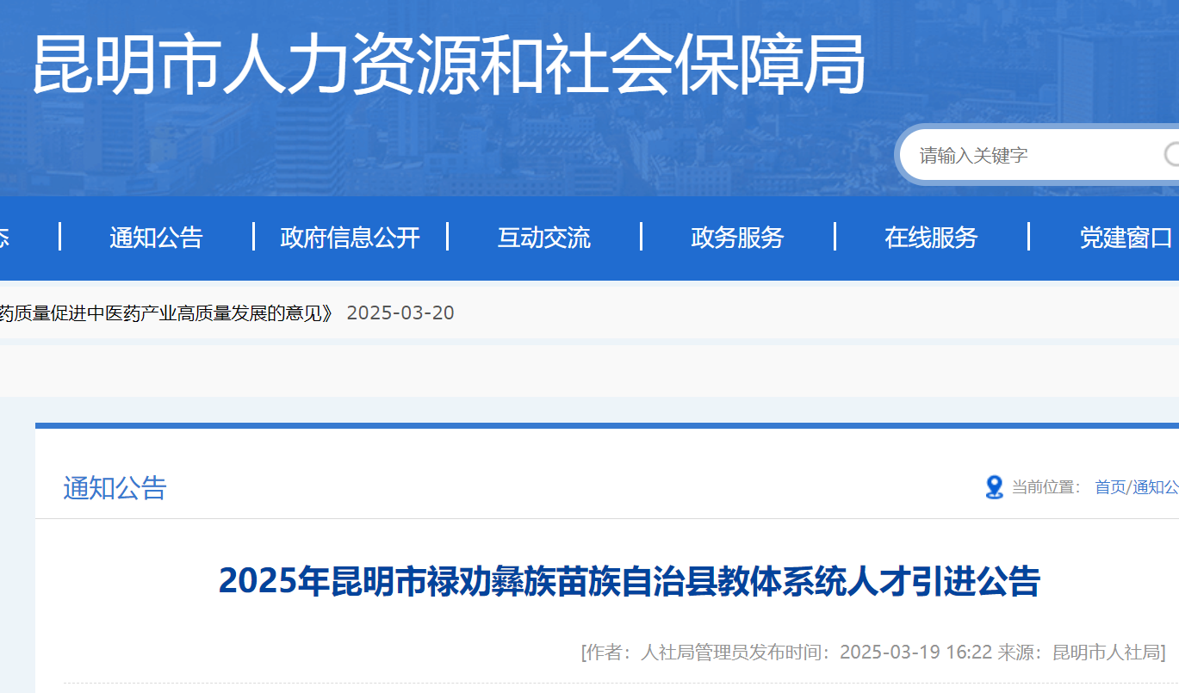
Task: Open the 通知公告 navigation menu
Action: click(156, 238)
